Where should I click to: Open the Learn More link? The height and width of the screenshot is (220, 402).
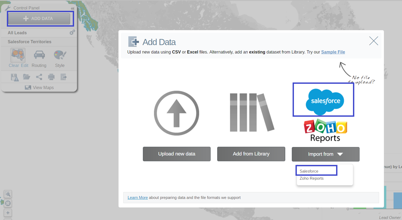pos(138,198)
